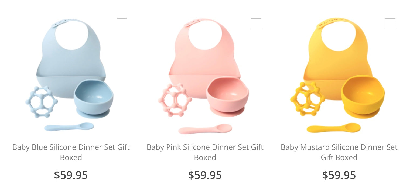Tick the compare checkbox on Baby Pink set
Screen dimensions: 403x186
tap(256, 24)
